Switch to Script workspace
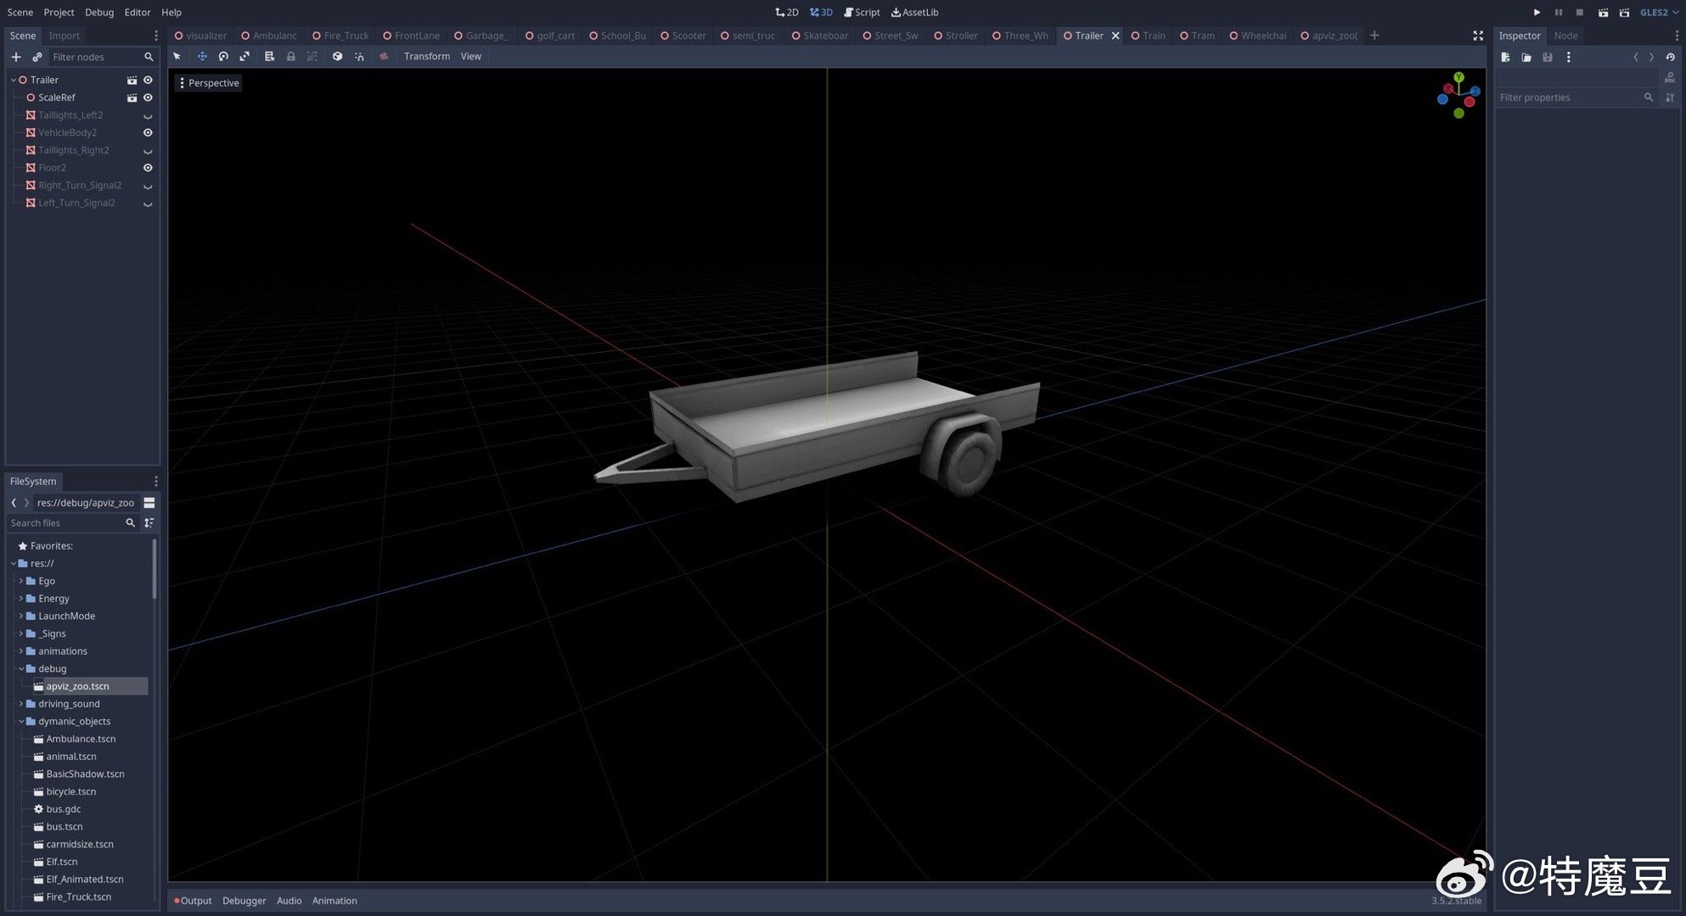Image resolution: width=1686 pixels, height=916 pixels. (x=862, y=12)
